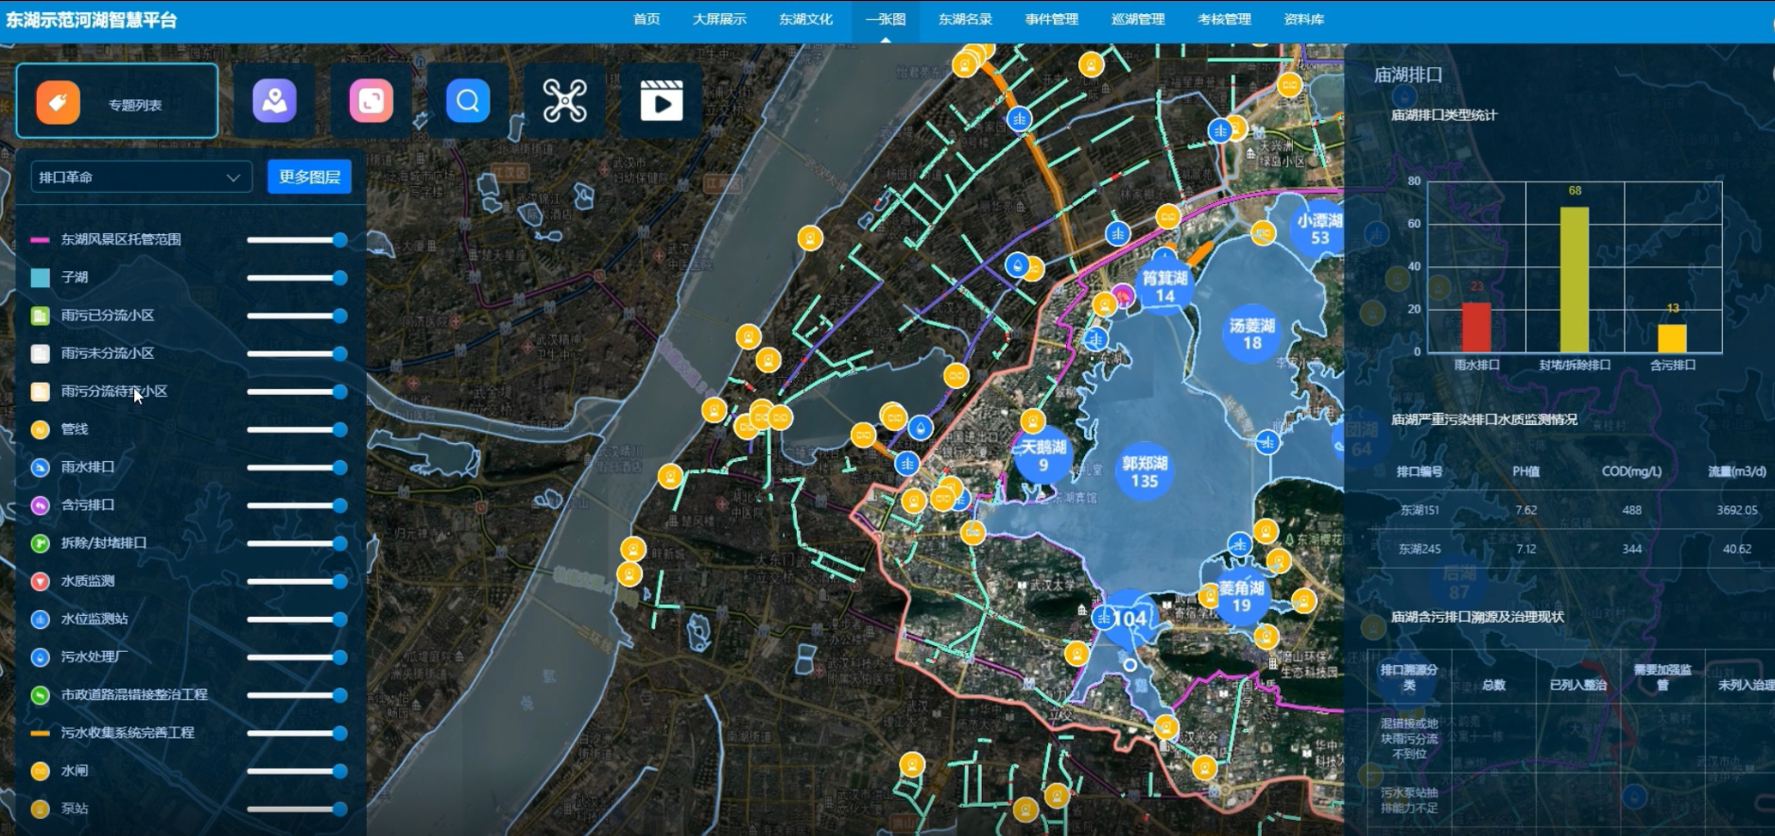1775x836 pixels.
Task: Click the 雨污未分流小区 white layer icon
Action: tap(40, 353)
